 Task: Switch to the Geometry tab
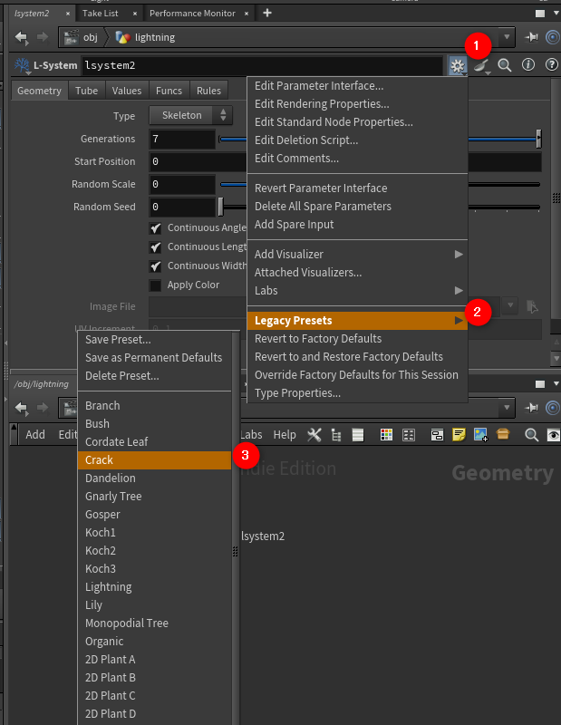[39, 91]
